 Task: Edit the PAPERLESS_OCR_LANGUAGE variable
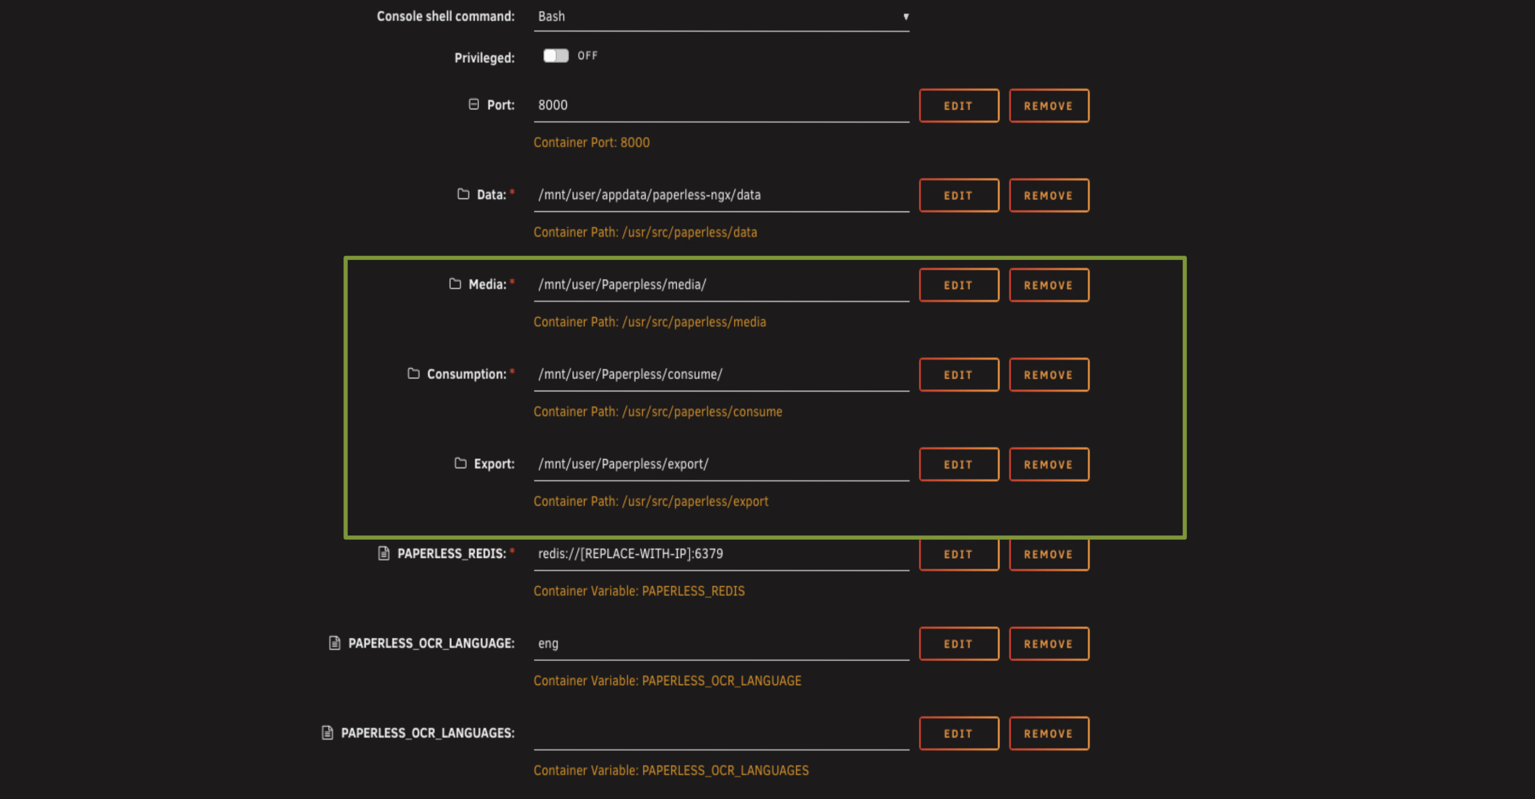[958, 644]
